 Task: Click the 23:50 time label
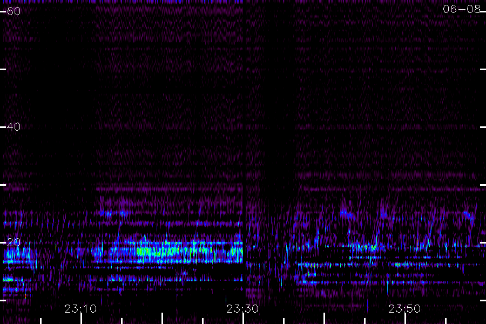pos(404,309)
